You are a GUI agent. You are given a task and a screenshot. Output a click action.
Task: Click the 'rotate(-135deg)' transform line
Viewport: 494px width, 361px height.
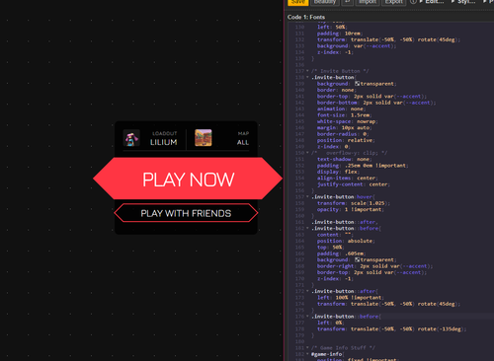point(391,329)
